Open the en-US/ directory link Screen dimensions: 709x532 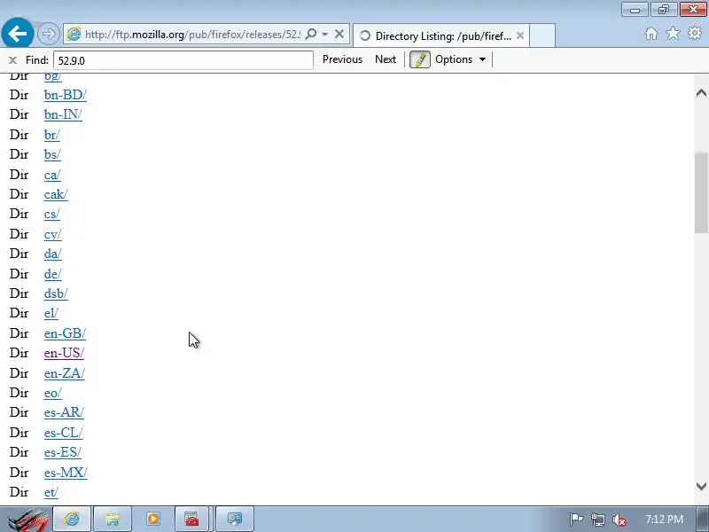(64, 353)
